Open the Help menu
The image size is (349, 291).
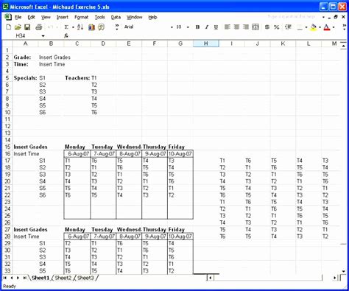152,17
